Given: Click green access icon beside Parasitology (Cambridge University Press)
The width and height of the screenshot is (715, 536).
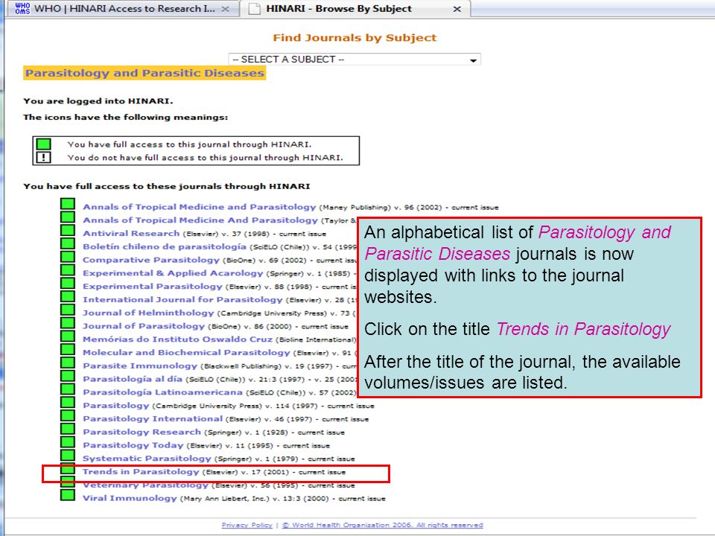Looking at the screenshot, I should [x=68, y=402].
